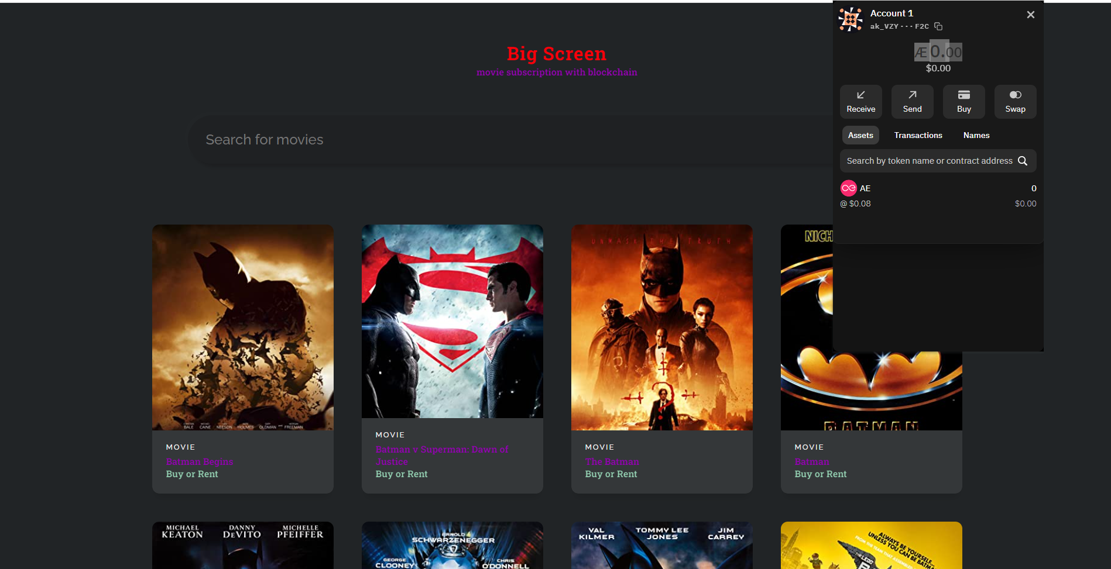Image resolution: width=1111 pixels, height=569 pixels.
Task: Click Buy or Rent under Batman
Action: coord(821,474)
